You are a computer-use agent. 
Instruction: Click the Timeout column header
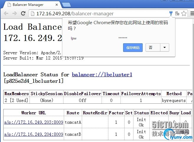[x=111, y=94]
